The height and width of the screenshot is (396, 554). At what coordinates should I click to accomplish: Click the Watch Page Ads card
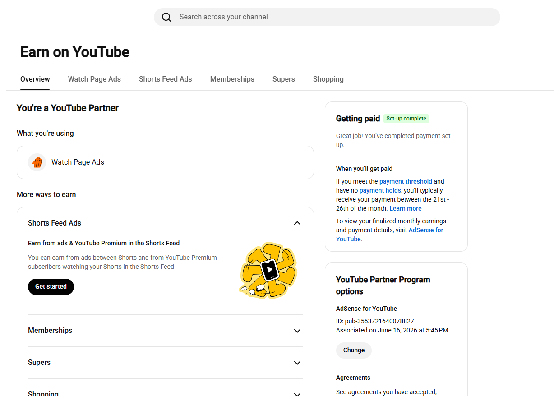[x=165, y=162]
